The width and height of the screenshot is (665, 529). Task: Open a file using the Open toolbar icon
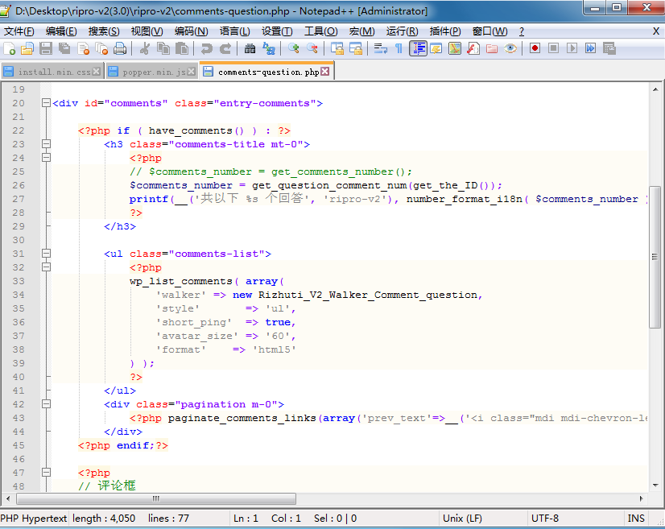coord(27,50)
